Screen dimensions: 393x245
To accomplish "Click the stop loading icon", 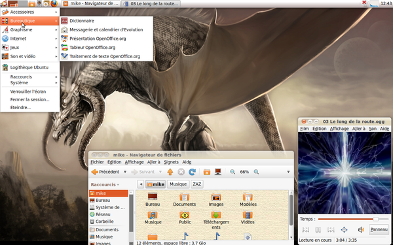I will [181, 172].
